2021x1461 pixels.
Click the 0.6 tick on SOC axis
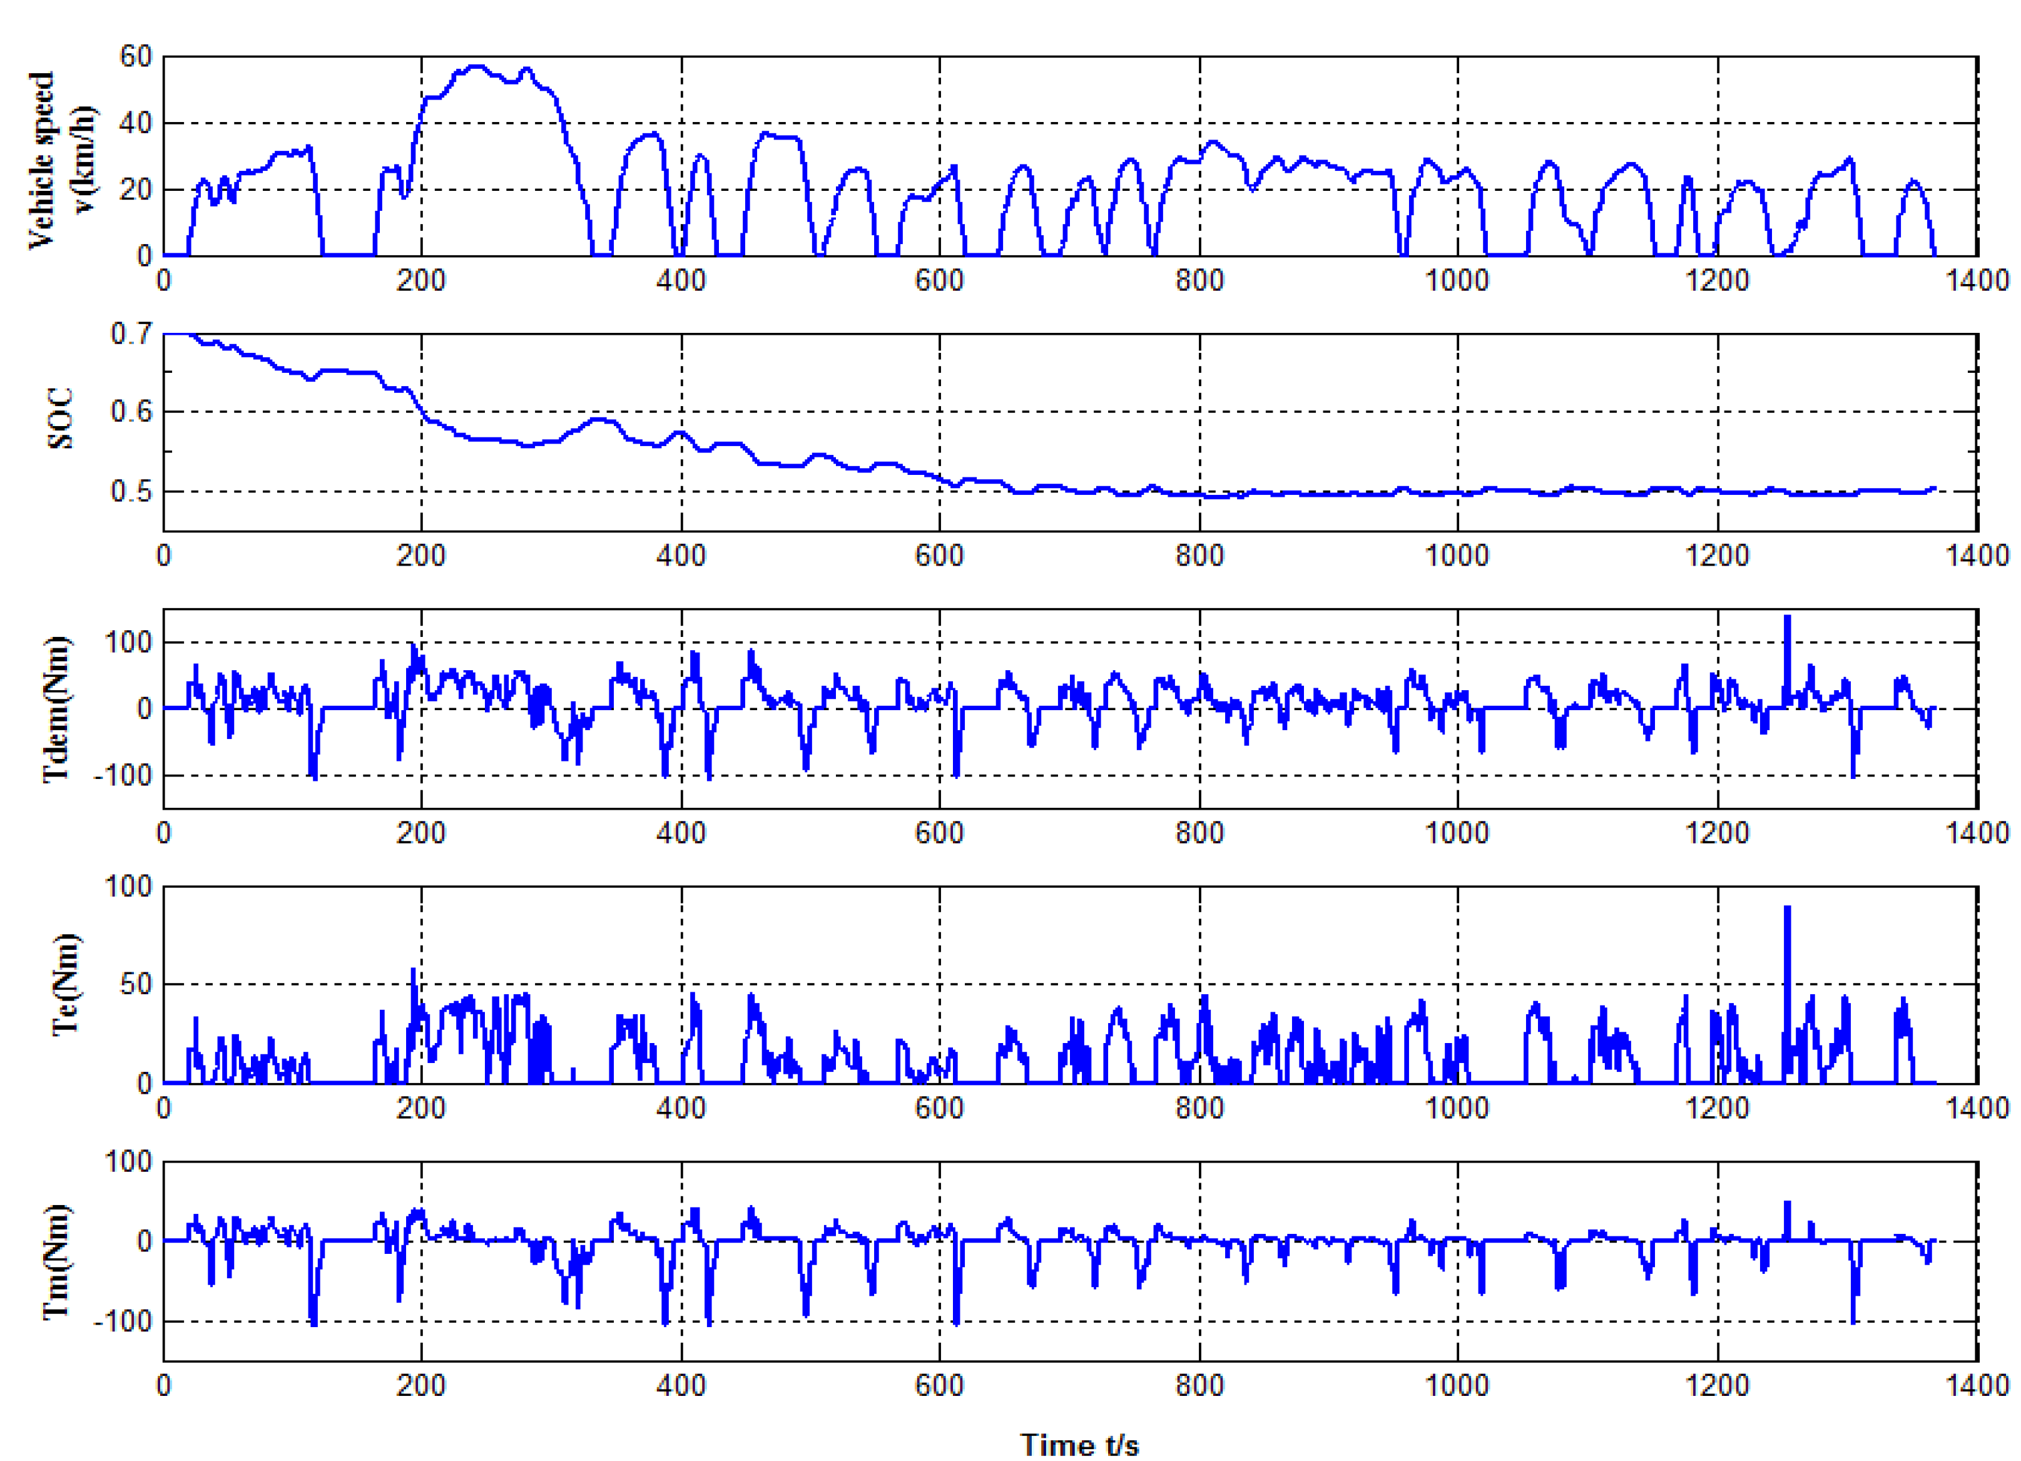coord(131,412)
